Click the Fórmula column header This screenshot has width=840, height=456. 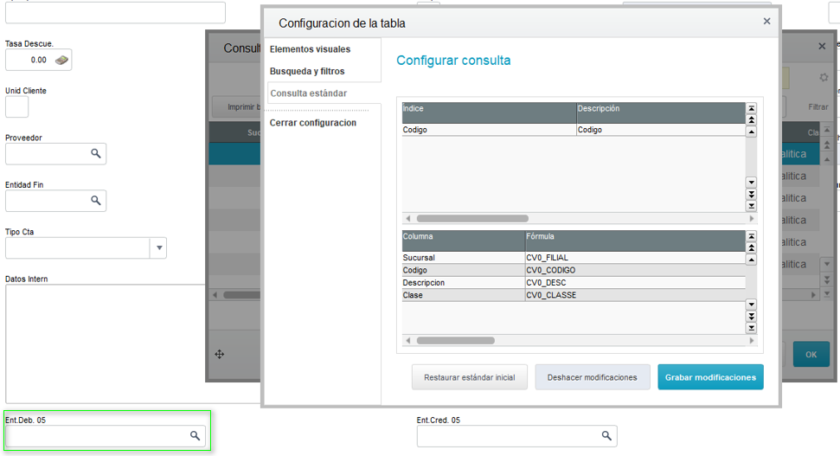tap(635, 241)
